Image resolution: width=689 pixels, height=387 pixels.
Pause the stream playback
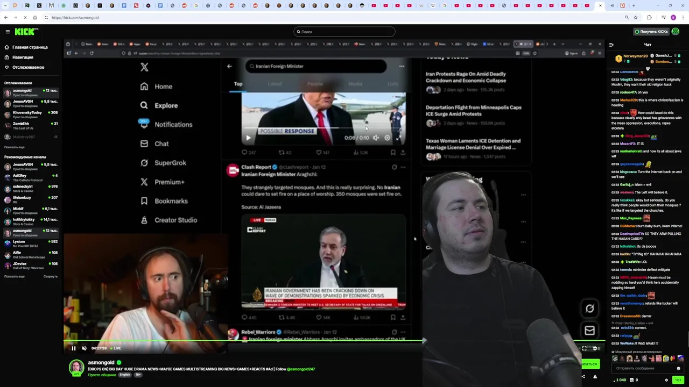[74, 348]
